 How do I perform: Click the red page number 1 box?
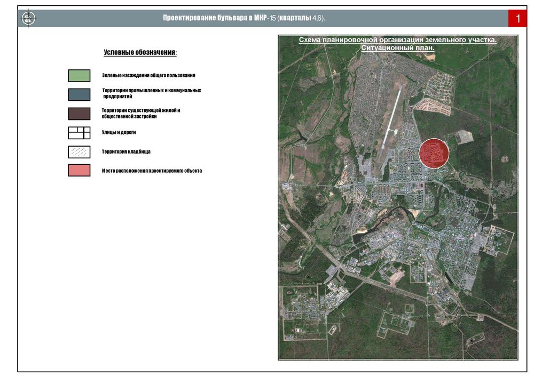click(517, 19)
